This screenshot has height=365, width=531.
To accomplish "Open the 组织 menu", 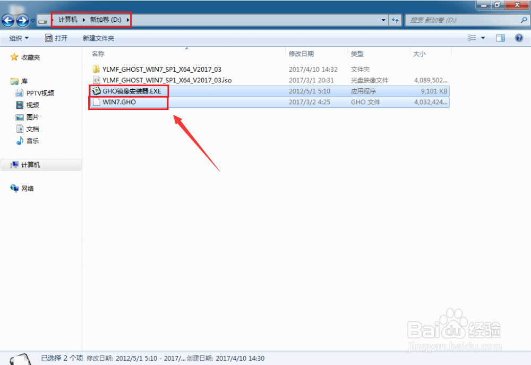I will (x=19, y=38).
